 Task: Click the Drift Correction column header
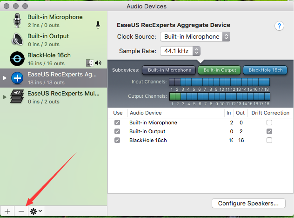(x=270, y=113)
